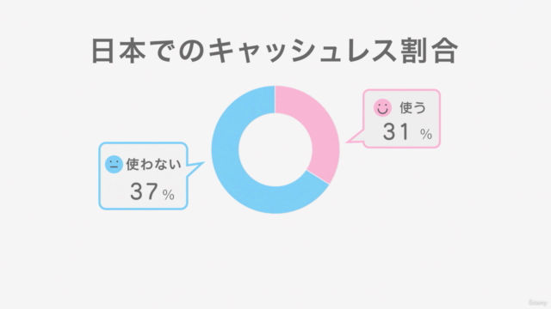
Task: Click the faint watermark logo in corner
Action: [x=537, y=303]
